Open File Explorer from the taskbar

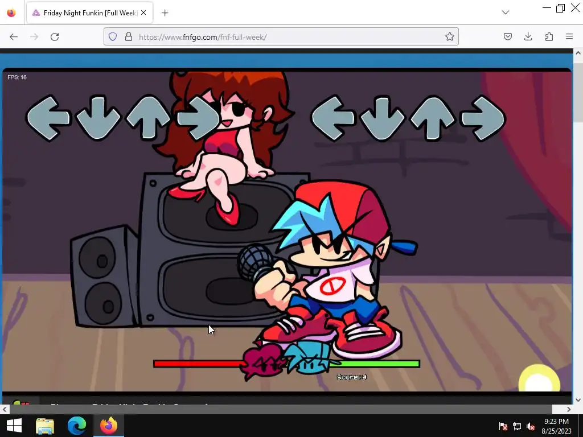click(x=45, y=426)
